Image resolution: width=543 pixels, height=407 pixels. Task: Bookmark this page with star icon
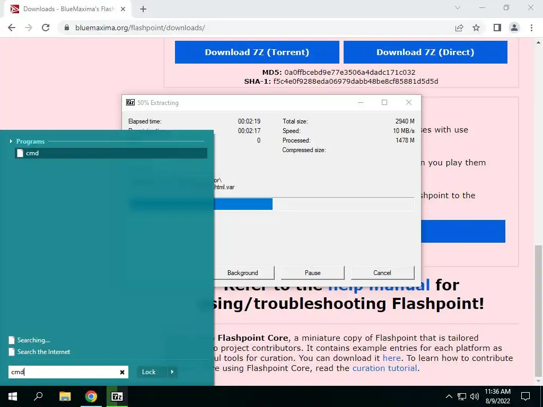tap(476, 28)
